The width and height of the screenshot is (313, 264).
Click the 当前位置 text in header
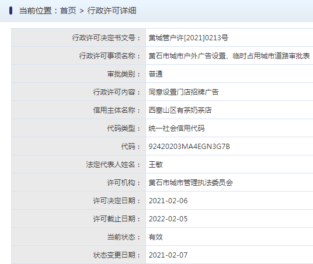(36, 11)
